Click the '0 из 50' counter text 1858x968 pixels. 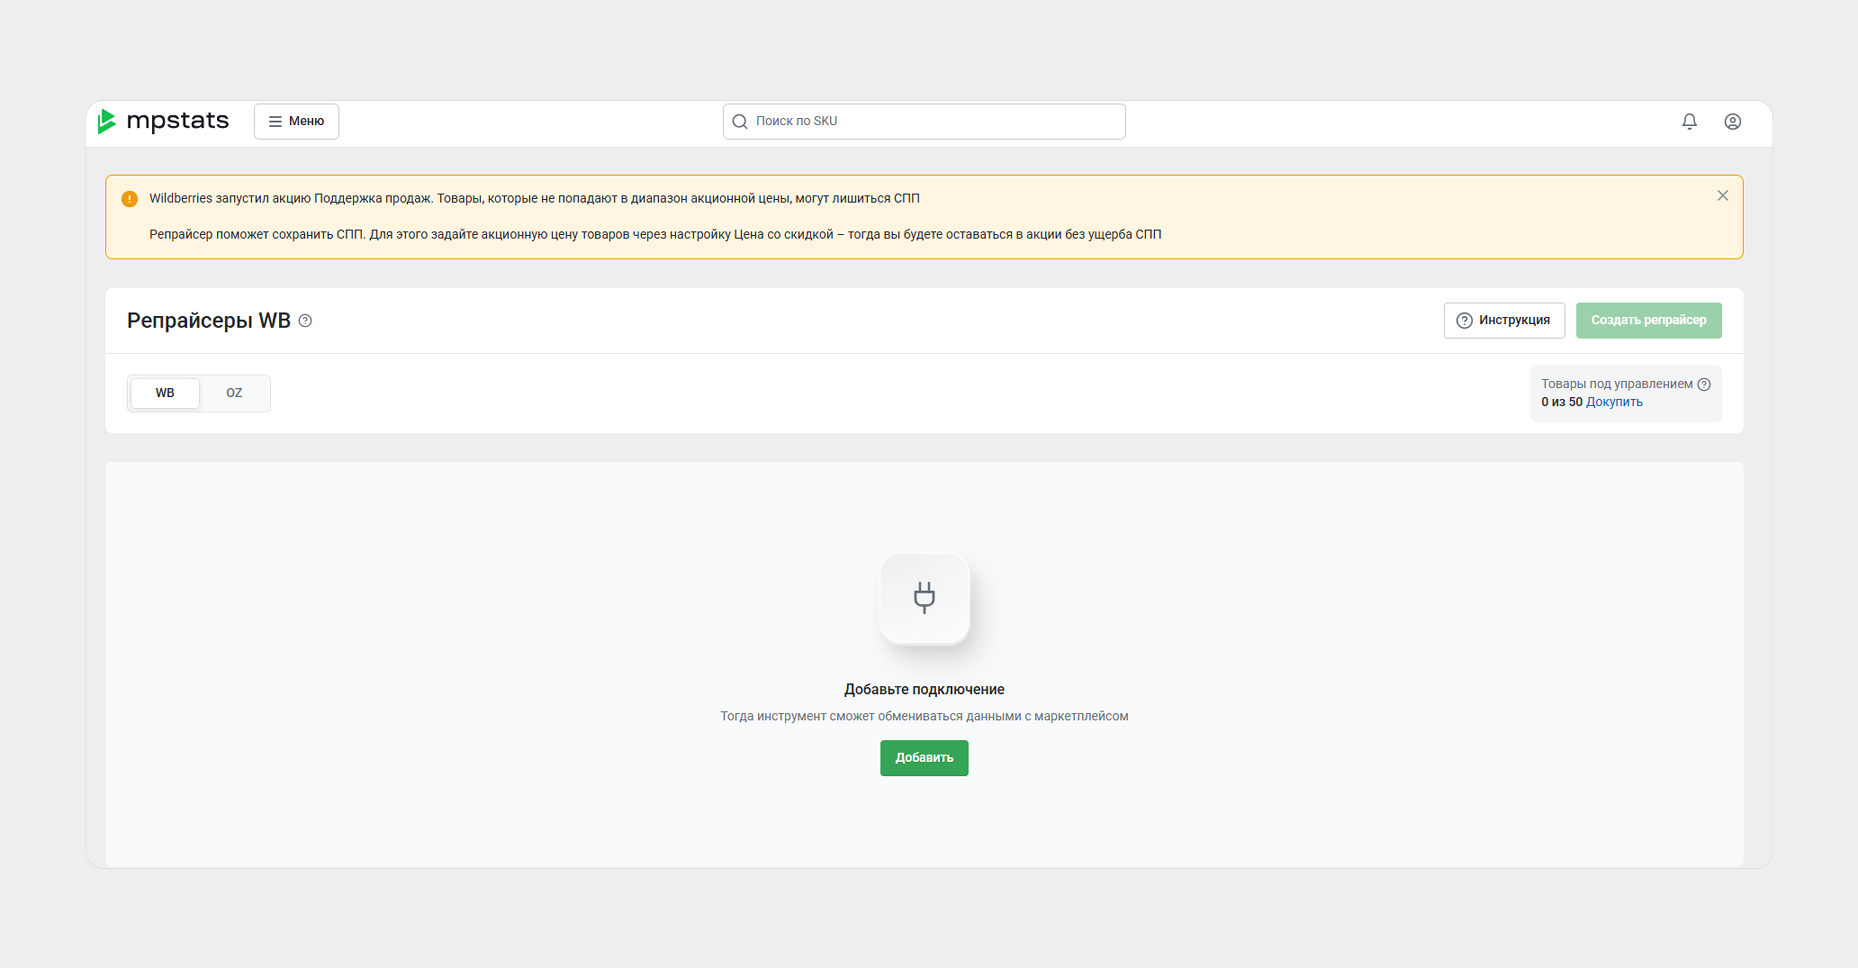1562,402
